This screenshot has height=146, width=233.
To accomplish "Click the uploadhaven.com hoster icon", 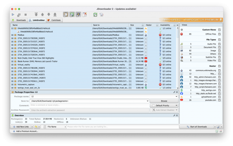I will click(181, 97).
